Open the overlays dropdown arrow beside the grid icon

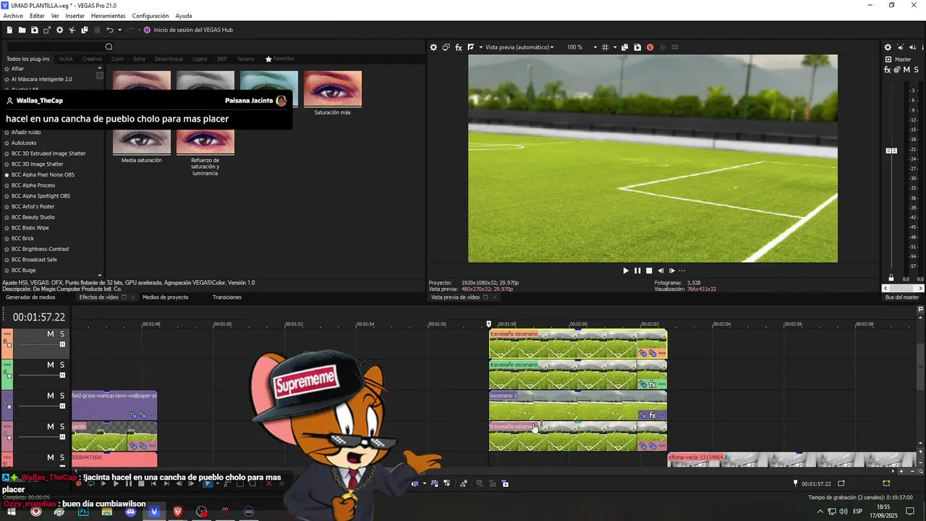point(614,47)
